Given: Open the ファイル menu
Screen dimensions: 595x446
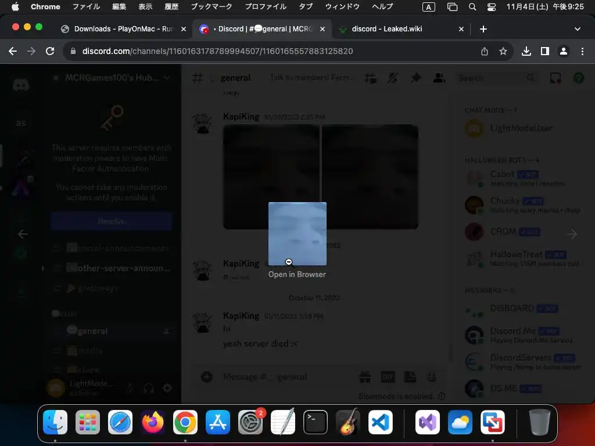Looking at the screenshot, I should click(86, 7).
